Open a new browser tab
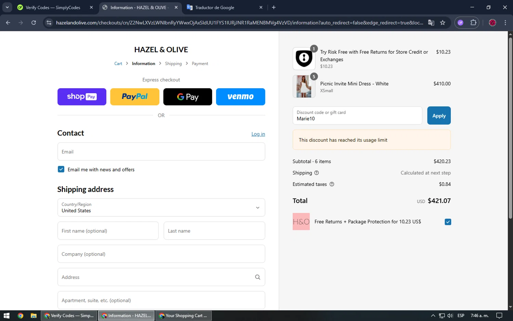Viewport: 513px width, 321px height. coord(274,7)
